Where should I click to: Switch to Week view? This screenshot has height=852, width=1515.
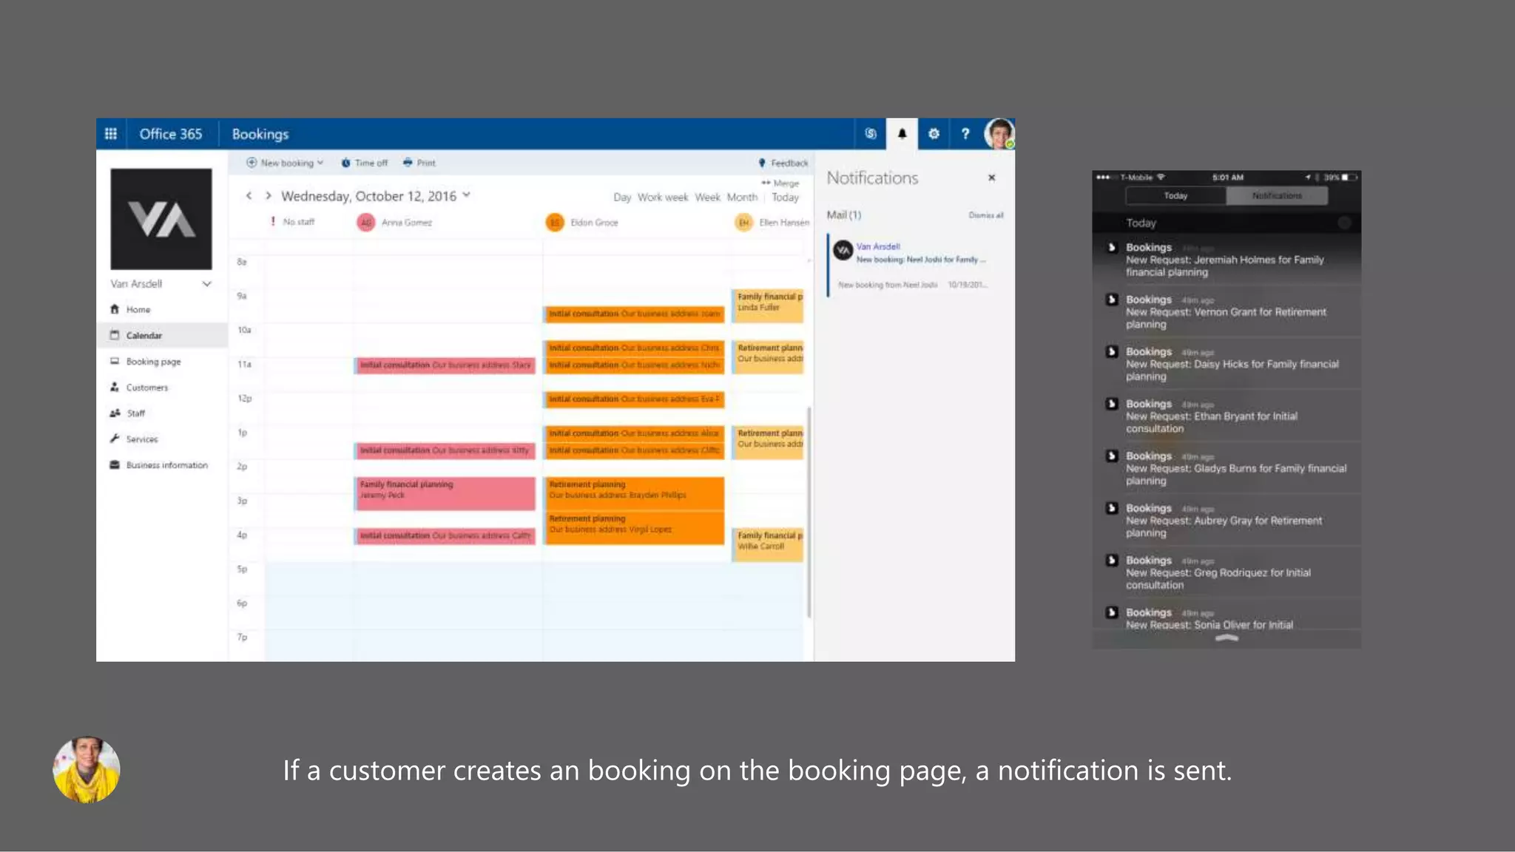[707, 197]
